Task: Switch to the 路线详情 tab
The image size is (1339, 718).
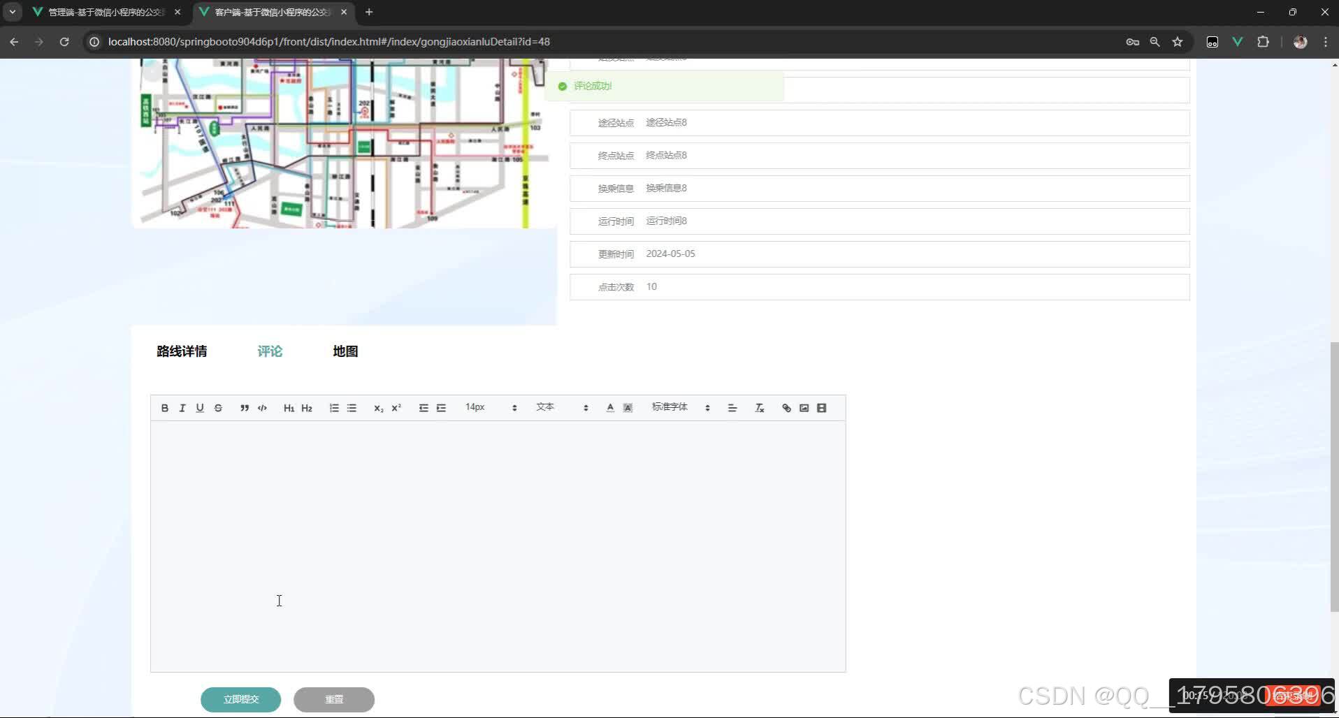Action: [182, 351]
